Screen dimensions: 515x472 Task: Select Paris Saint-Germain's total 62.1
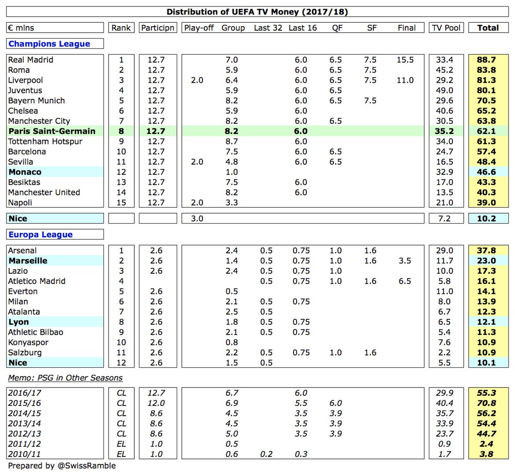click(486, 131)
